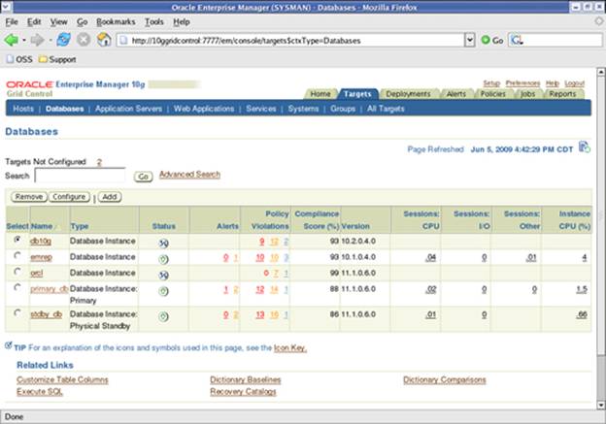Screen dimensions: 606x424
Task: Click the browser Forward arrow icon
Action: click(37, 40)
